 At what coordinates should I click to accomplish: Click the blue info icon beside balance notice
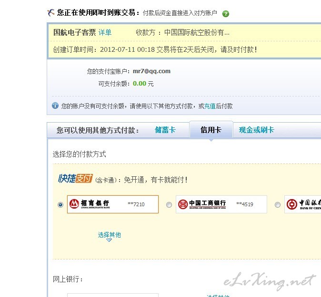click(55, 105)
